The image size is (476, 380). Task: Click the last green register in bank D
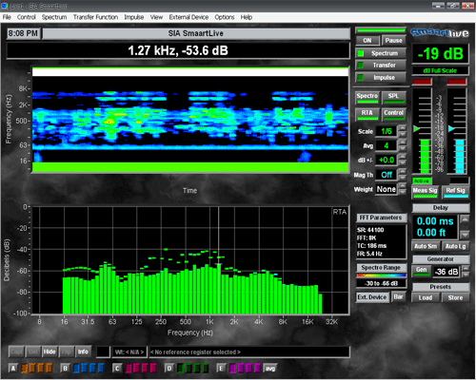click(x=205, y=368)
